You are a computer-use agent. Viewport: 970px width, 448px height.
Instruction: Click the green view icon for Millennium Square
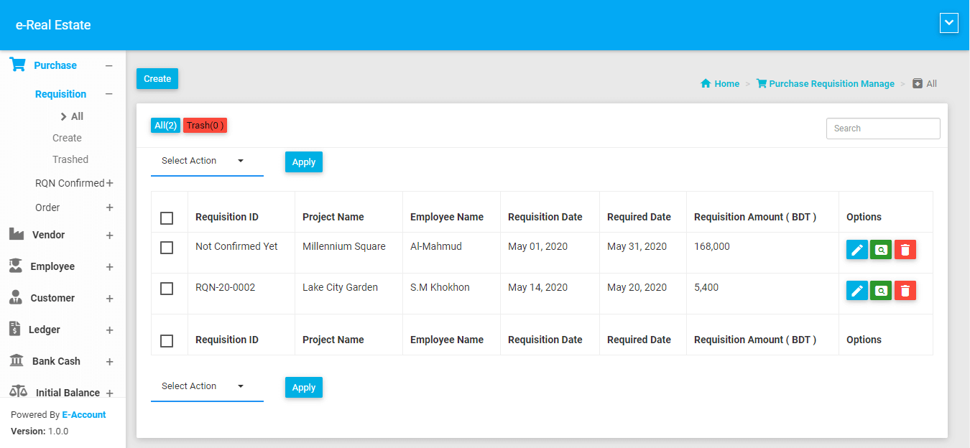[x=881, y=250]
